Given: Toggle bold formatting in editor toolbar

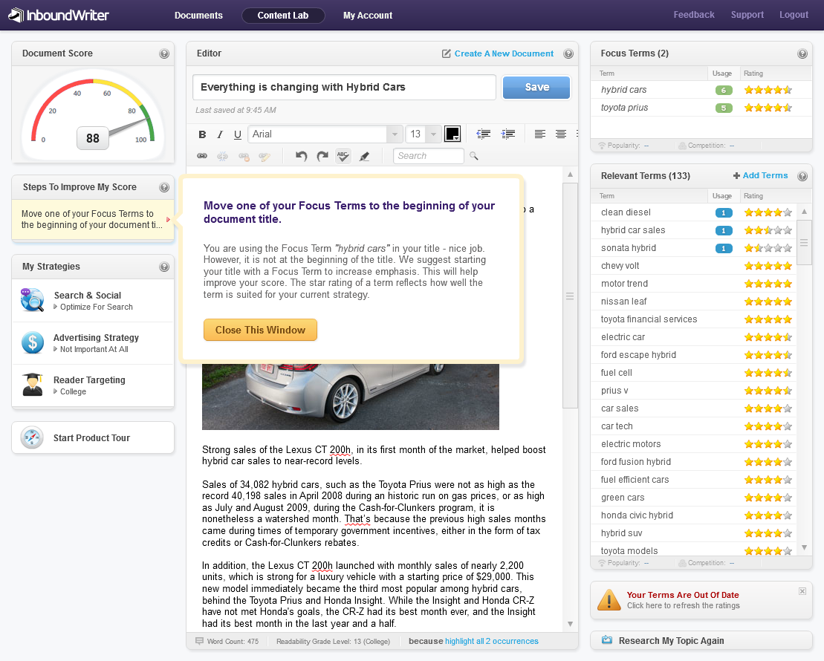Looking at the screenshot, I should tap(202, 134).
